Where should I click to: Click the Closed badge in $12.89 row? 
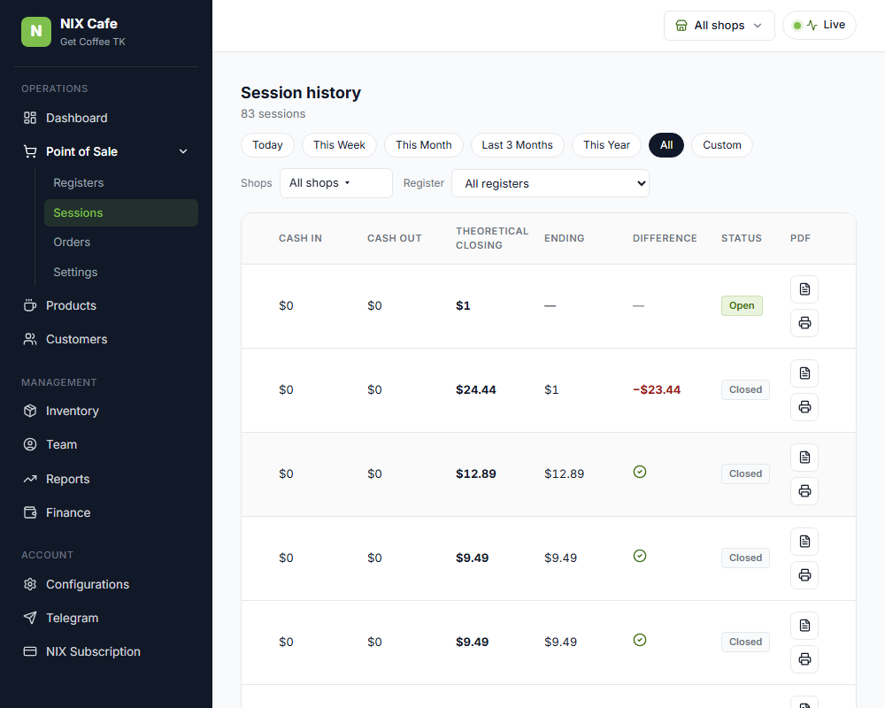tap(745, 473)
